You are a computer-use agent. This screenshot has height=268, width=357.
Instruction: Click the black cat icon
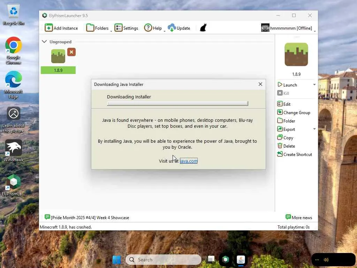(x=203, y=28)
